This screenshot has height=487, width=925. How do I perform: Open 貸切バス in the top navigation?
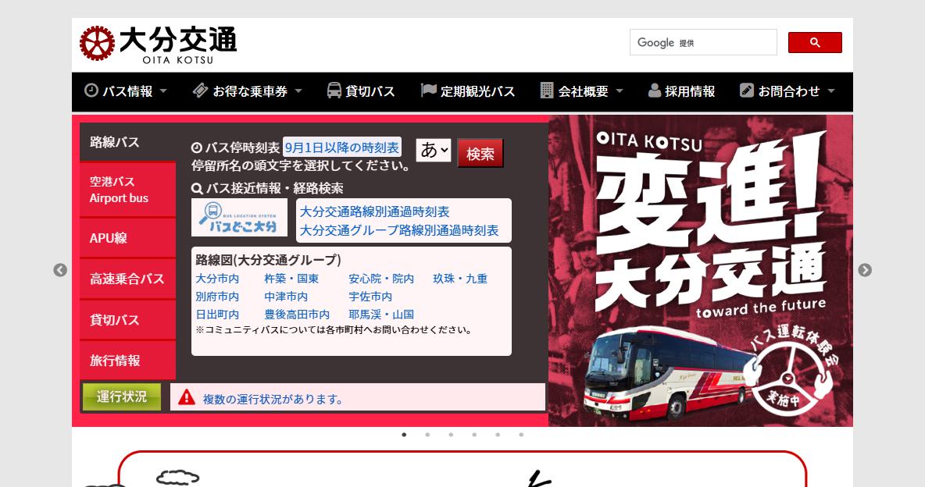pyautogui.click(x=361, y=91)
